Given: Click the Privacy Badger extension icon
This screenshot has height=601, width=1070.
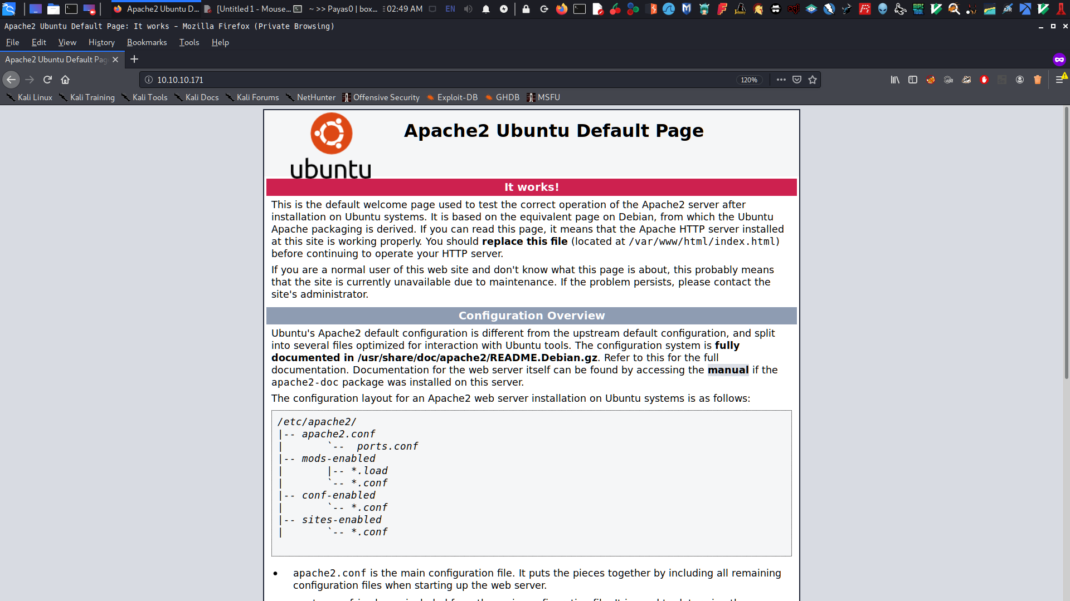Looking at the screenshot, I should 966,80.
